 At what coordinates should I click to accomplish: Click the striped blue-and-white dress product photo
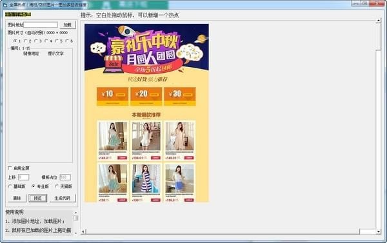pyautogui.click(x=146, y=179)
